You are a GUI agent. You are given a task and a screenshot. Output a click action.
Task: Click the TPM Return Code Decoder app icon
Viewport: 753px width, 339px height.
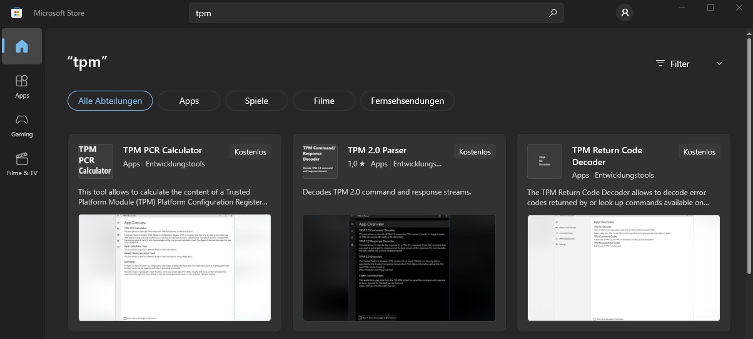pyautogui.click(x=545, y=161)
